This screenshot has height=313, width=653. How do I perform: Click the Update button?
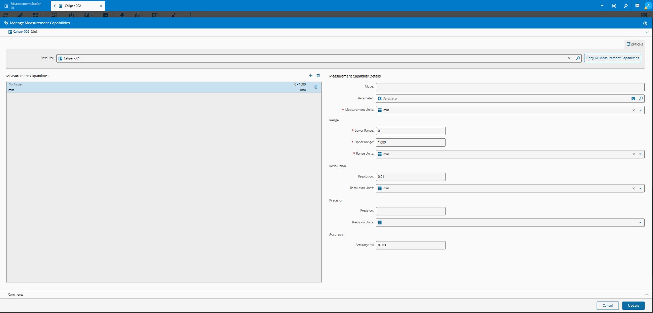tap(634, 306)
